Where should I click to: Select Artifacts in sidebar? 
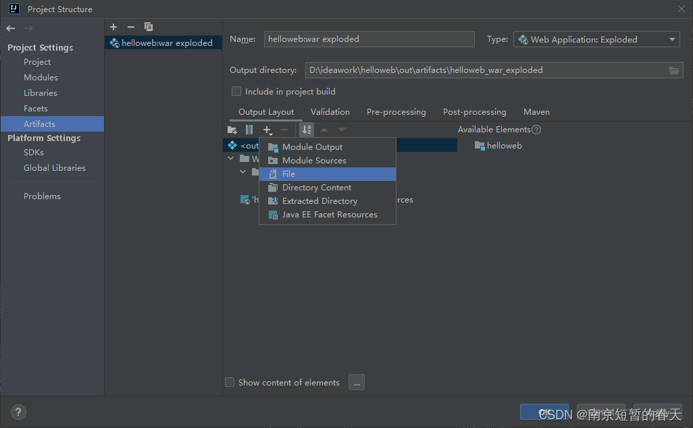click(52, 124)
